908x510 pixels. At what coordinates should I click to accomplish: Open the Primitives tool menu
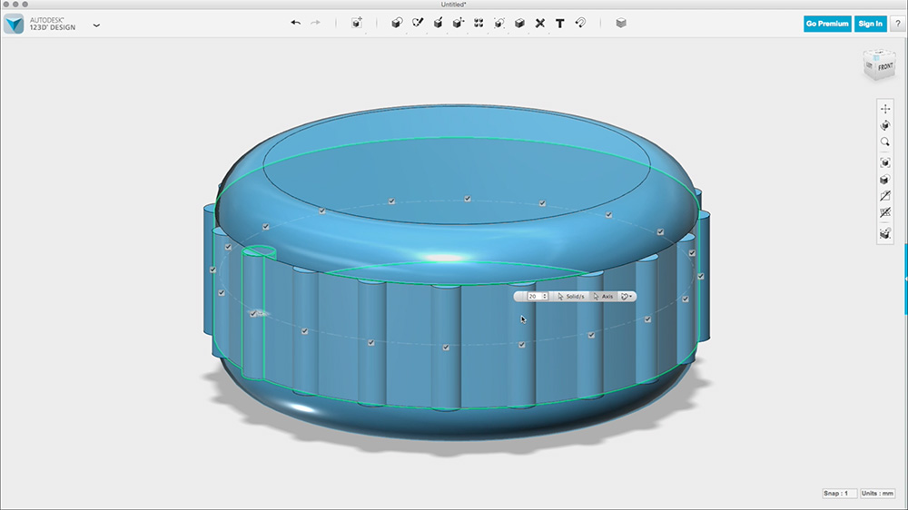(397, 23)
